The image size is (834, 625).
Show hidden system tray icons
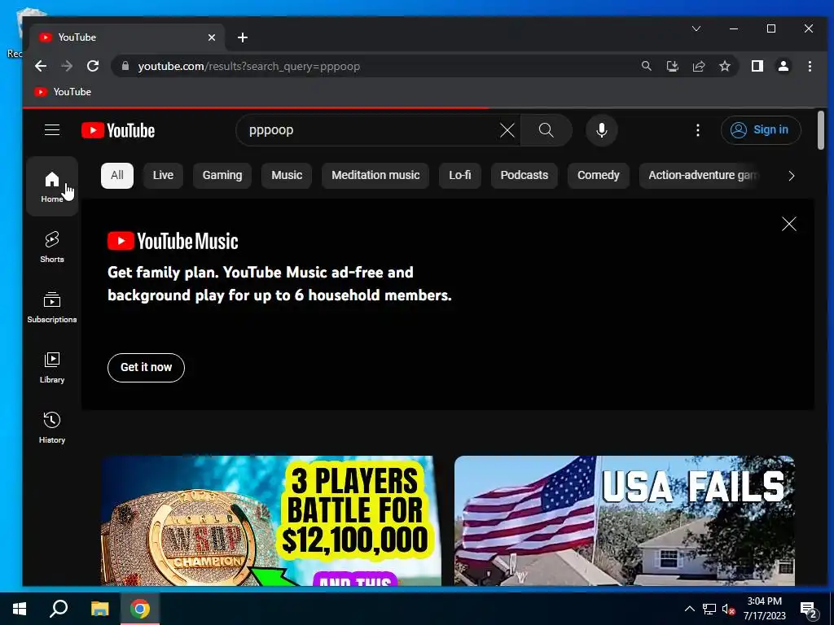(x=689, y=609)
